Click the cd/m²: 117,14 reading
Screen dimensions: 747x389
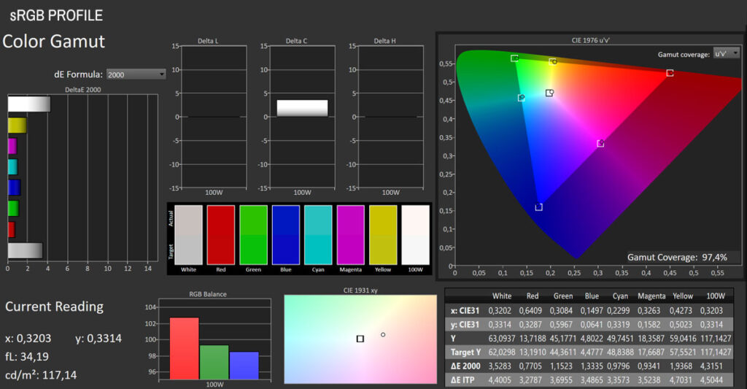click(41, 375)
